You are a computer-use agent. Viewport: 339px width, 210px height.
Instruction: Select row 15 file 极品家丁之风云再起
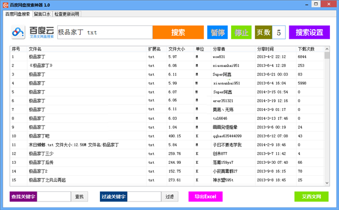pyautogui.click(x=47, y=180)
